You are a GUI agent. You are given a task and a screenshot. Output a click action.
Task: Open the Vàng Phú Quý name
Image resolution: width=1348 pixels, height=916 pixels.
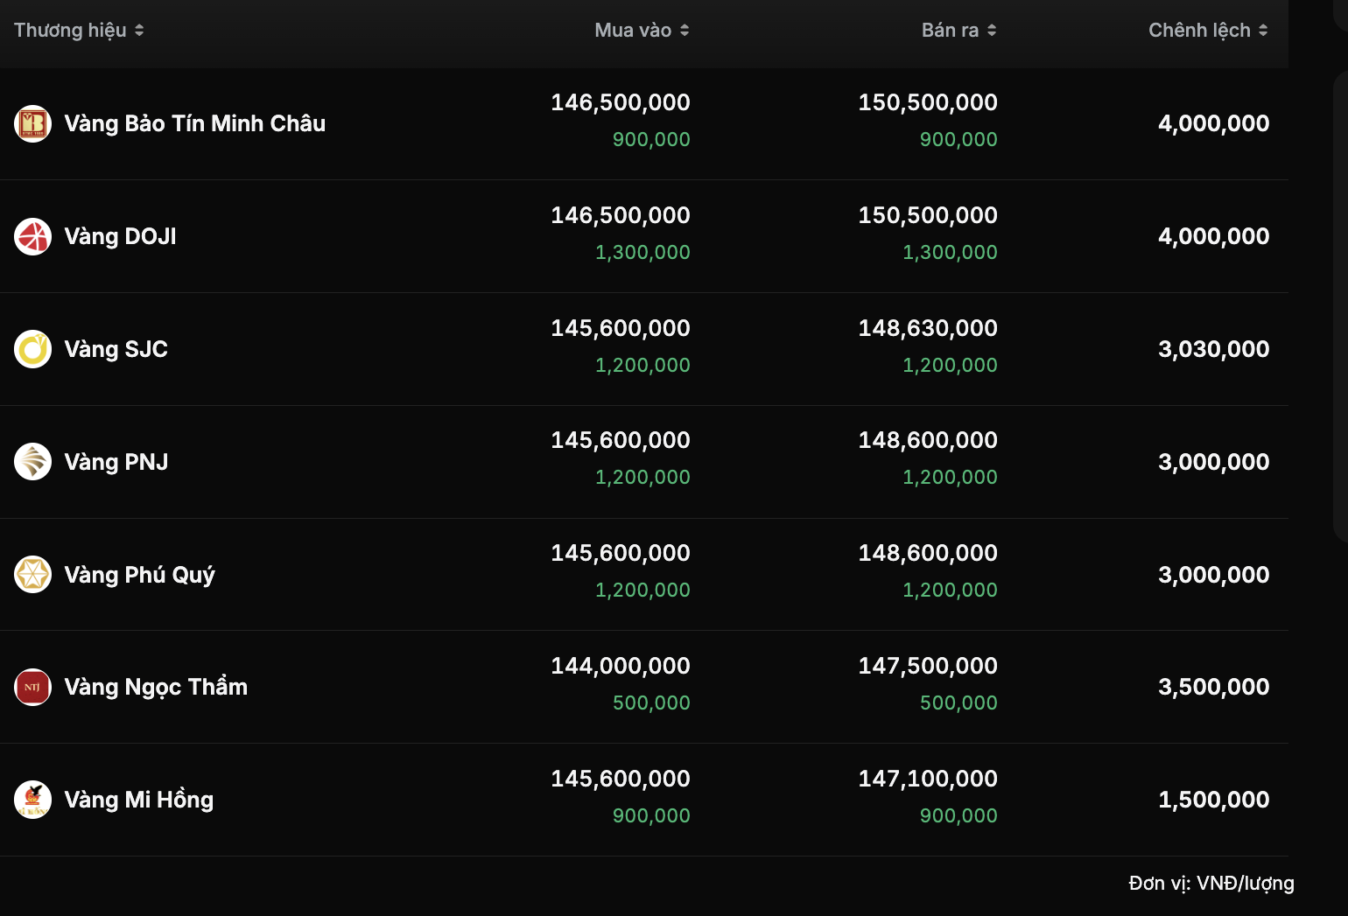[x=140, y=575]
